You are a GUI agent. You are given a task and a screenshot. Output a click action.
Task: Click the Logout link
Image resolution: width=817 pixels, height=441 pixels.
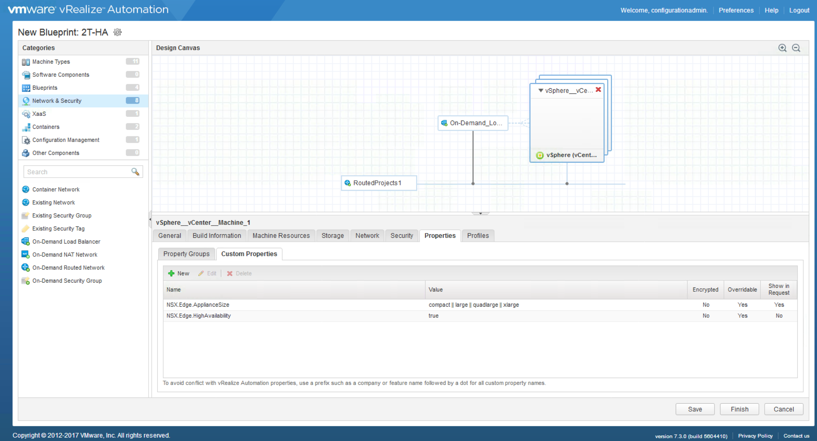click(799, 10)
